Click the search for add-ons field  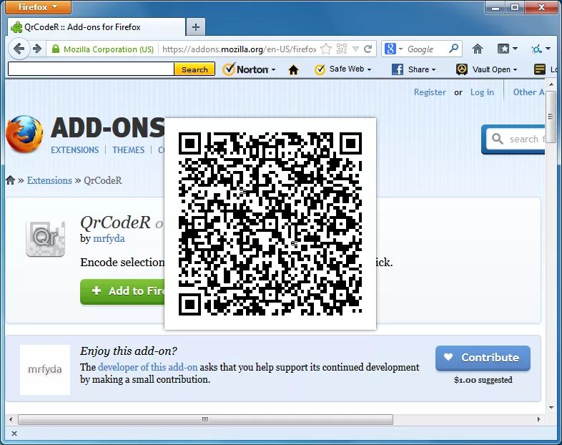(516, 139)
